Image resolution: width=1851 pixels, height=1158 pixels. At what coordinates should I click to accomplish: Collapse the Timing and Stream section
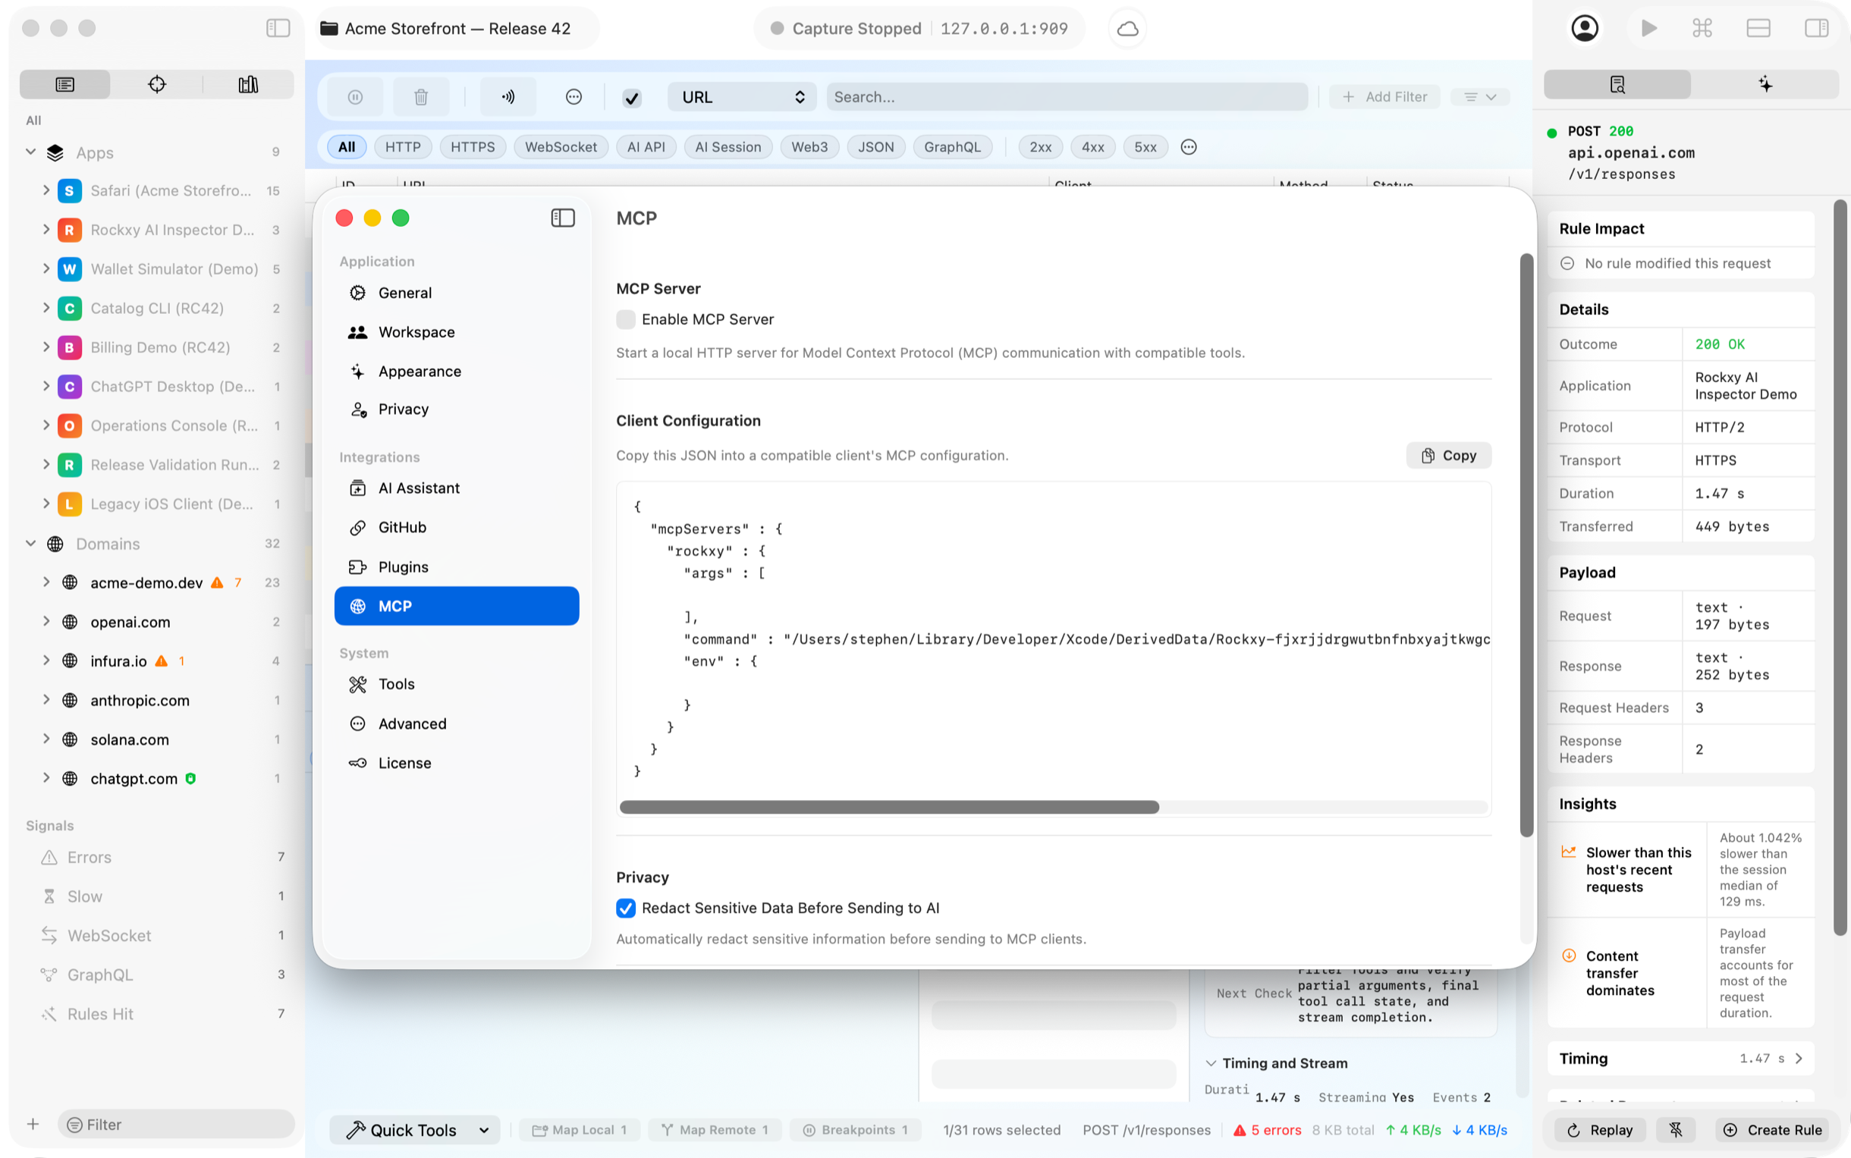[1211, 1063]
